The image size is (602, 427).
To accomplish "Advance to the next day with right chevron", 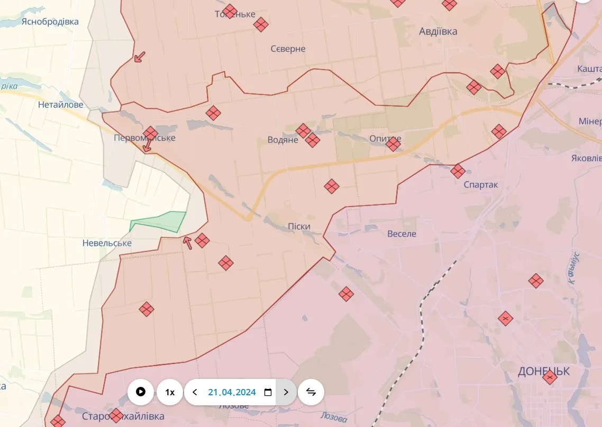I will (x=286, y=392).
